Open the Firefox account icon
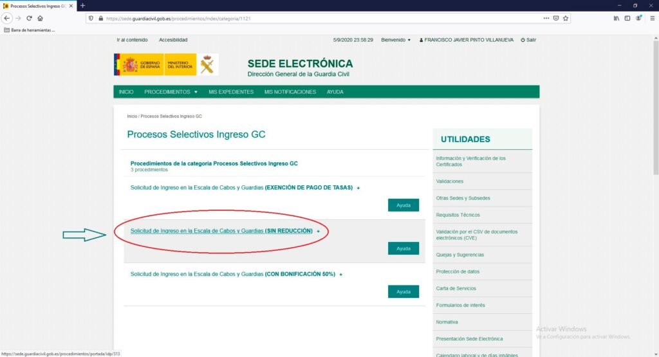659x357 pixels. [x=638, y=18]
